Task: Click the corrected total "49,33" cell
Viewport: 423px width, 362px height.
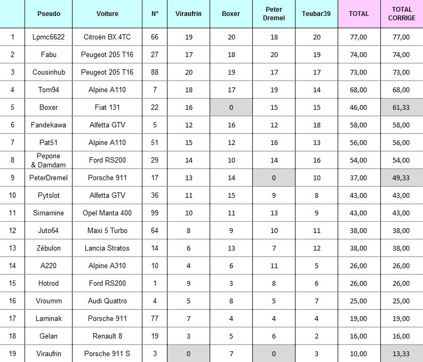Action: tap(402, 178)
